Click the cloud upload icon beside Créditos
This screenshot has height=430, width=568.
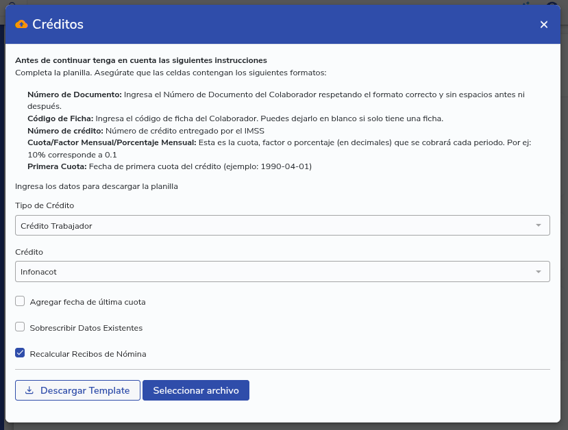tap(21, 25)
